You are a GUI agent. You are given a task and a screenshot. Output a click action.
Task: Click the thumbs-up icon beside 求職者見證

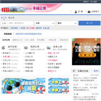coord(74,71)
